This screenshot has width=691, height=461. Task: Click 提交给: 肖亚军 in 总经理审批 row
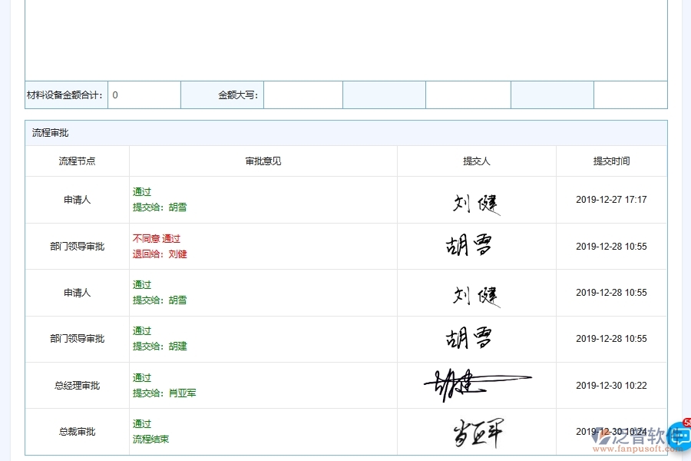click(165, 393)
